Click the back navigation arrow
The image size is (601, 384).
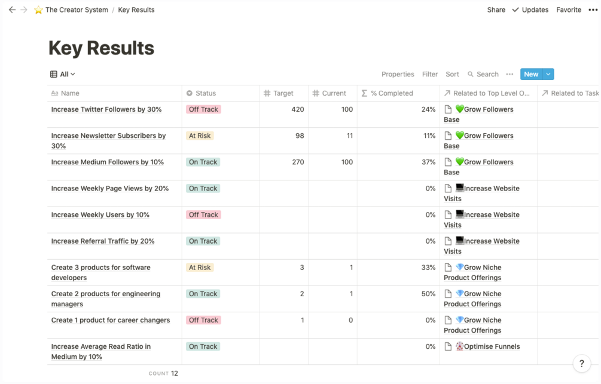pos(12,10)
